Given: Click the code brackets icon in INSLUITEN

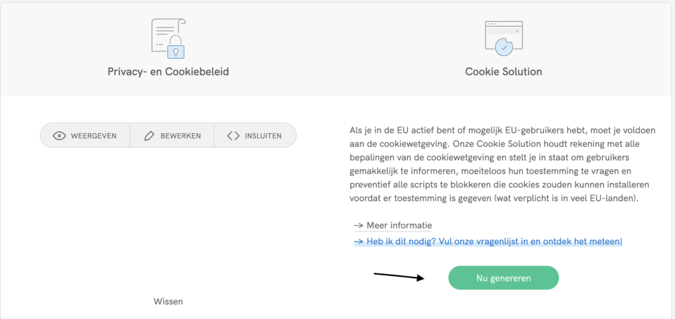Looking at the screenshot, I should coord(233,136).
